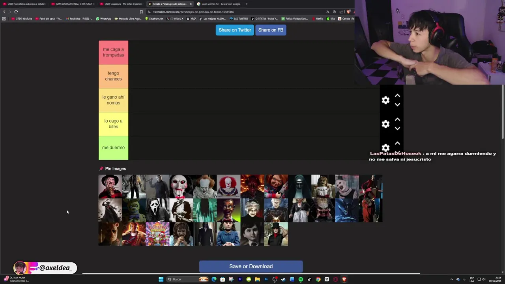Click Save or Download button
Viewport: 505px width, 284px height.
coord(251,266)
